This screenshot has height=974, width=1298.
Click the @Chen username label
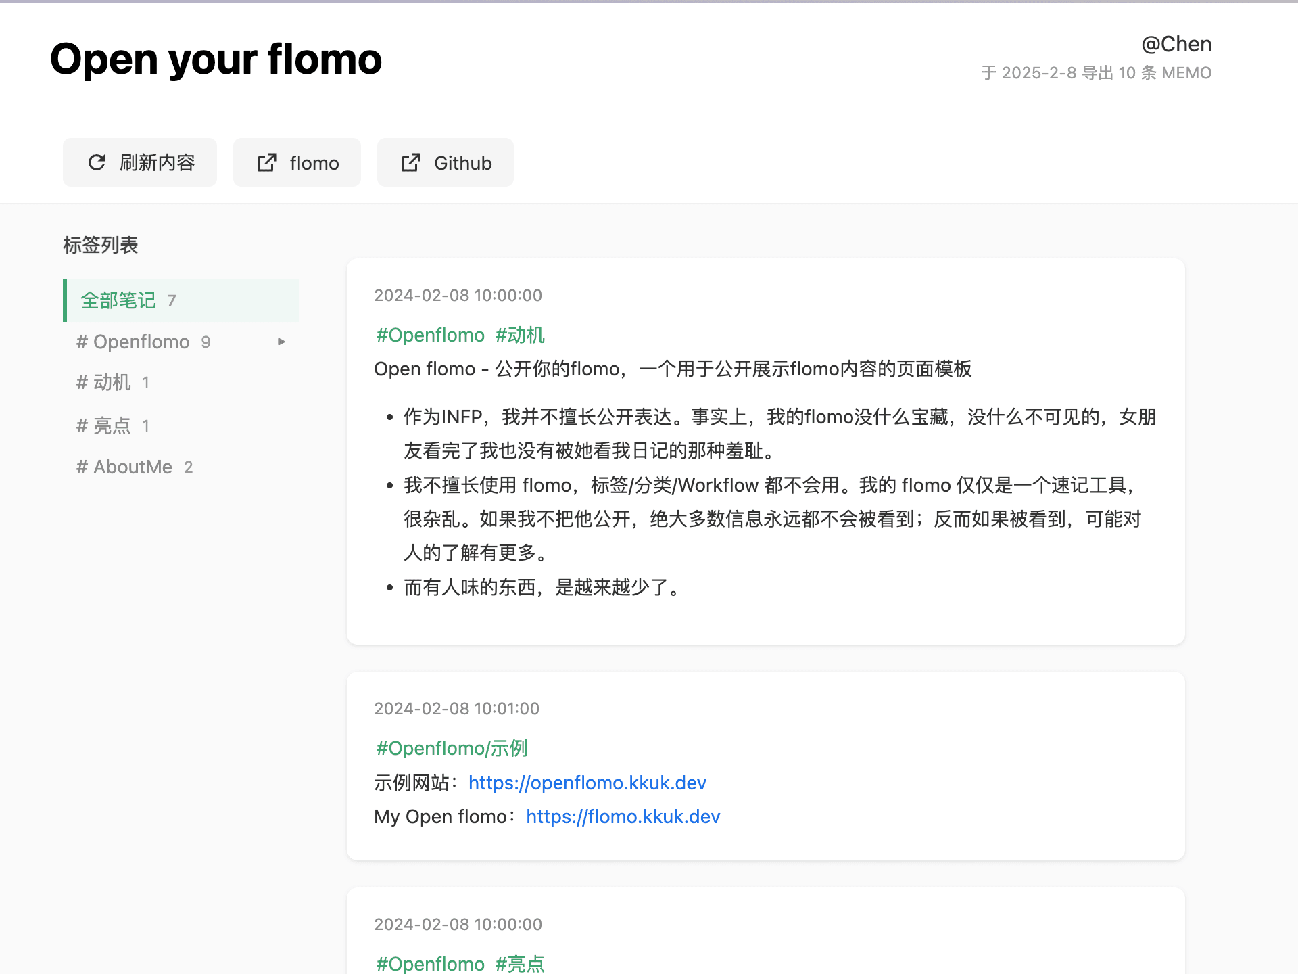click(x=1176, y=43)
